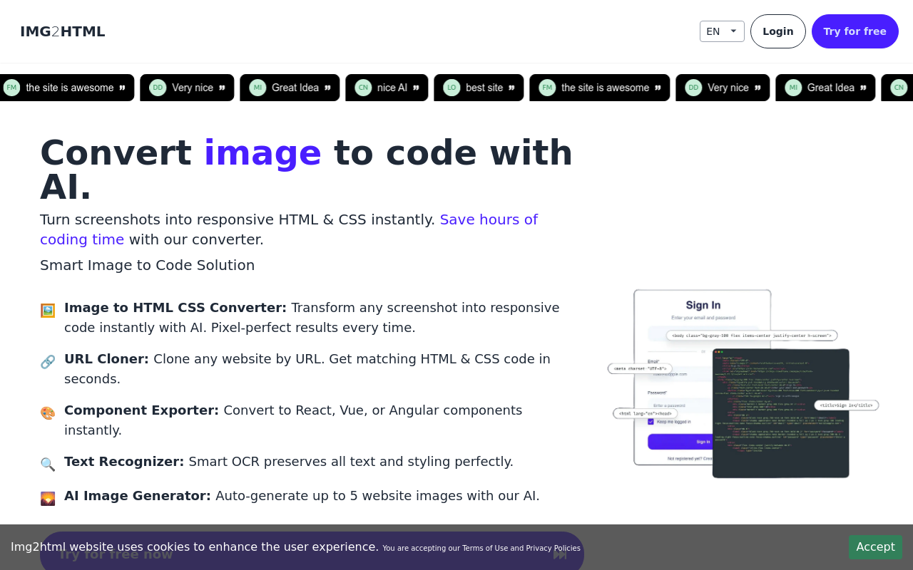Click the quote mark icon on best site review

click(511, 88)
